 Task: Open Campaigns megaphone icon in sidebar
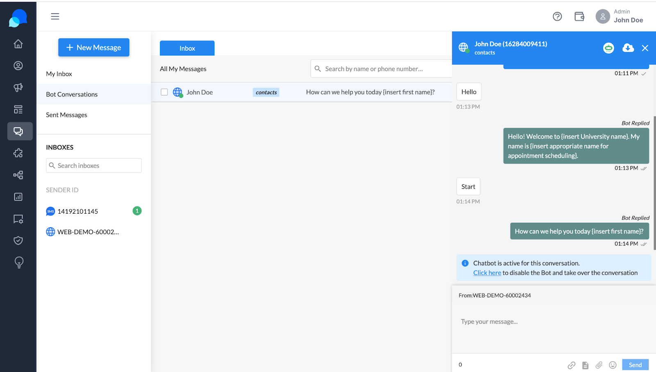[x=18, y=87]
